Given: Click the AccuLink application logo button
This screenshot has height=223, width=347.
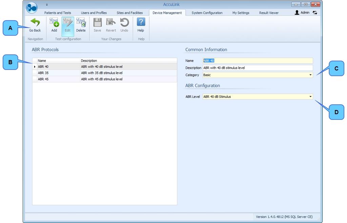Looking at the screenshot, I should 32,7.
